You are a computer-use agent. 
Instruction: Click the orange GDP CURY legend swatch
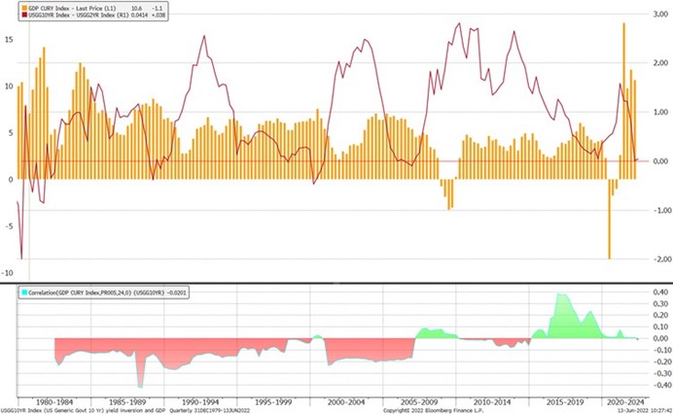23,8
